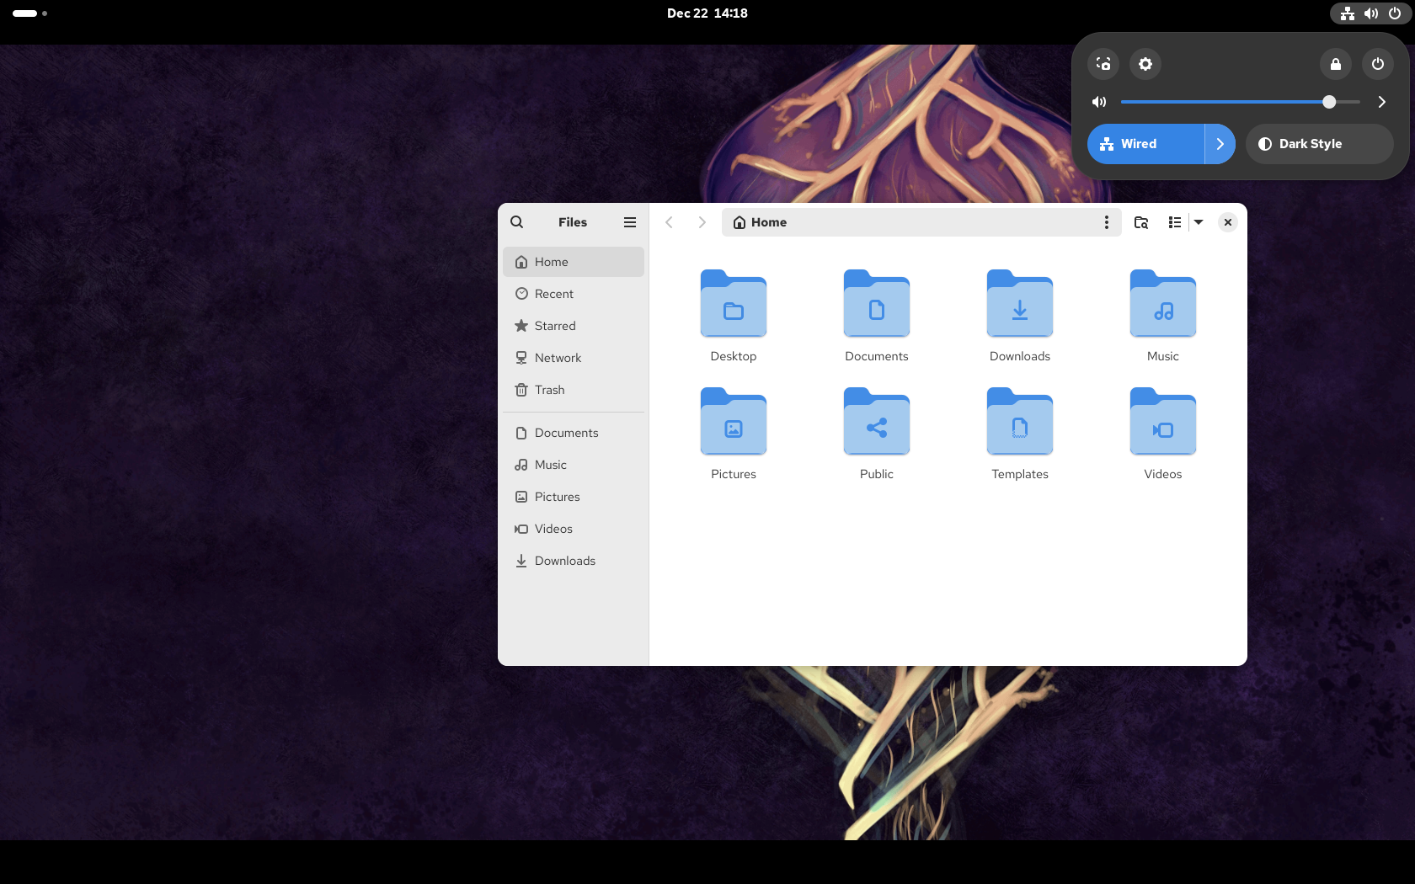Select Recent in the sidebar
The height and width of the screenshot is (884, 1415).
click(574, 294)
